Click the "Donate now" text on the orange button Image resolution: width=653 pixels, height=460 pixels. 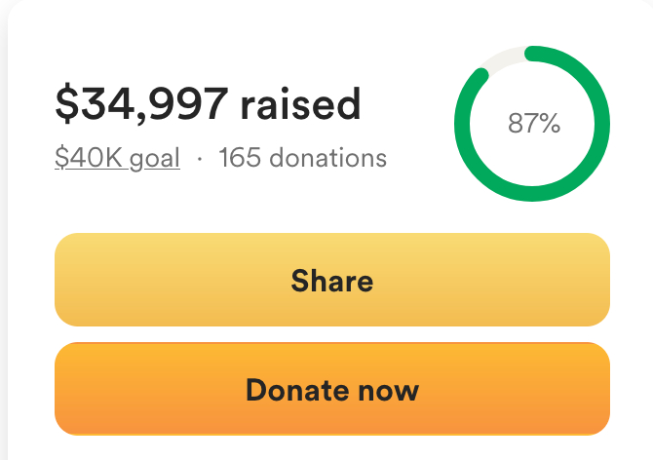tap(332, 390)
